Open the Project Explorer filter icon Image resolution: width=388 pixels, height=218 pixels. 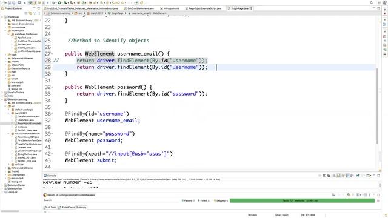pos(35,13)
